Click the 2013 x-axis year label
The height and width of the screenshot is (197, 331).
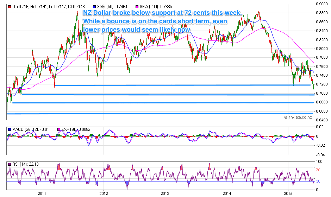point(165,193)
